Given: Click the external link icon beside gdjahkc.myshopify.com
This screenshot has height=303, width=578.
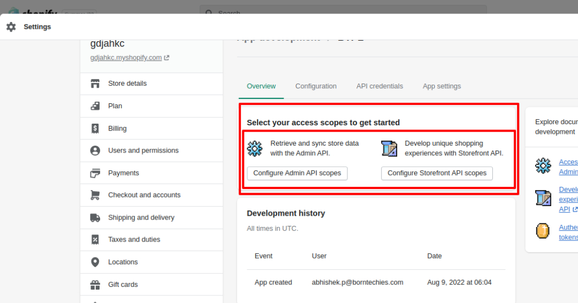Looking at the screenshot, I should (166, 58).
